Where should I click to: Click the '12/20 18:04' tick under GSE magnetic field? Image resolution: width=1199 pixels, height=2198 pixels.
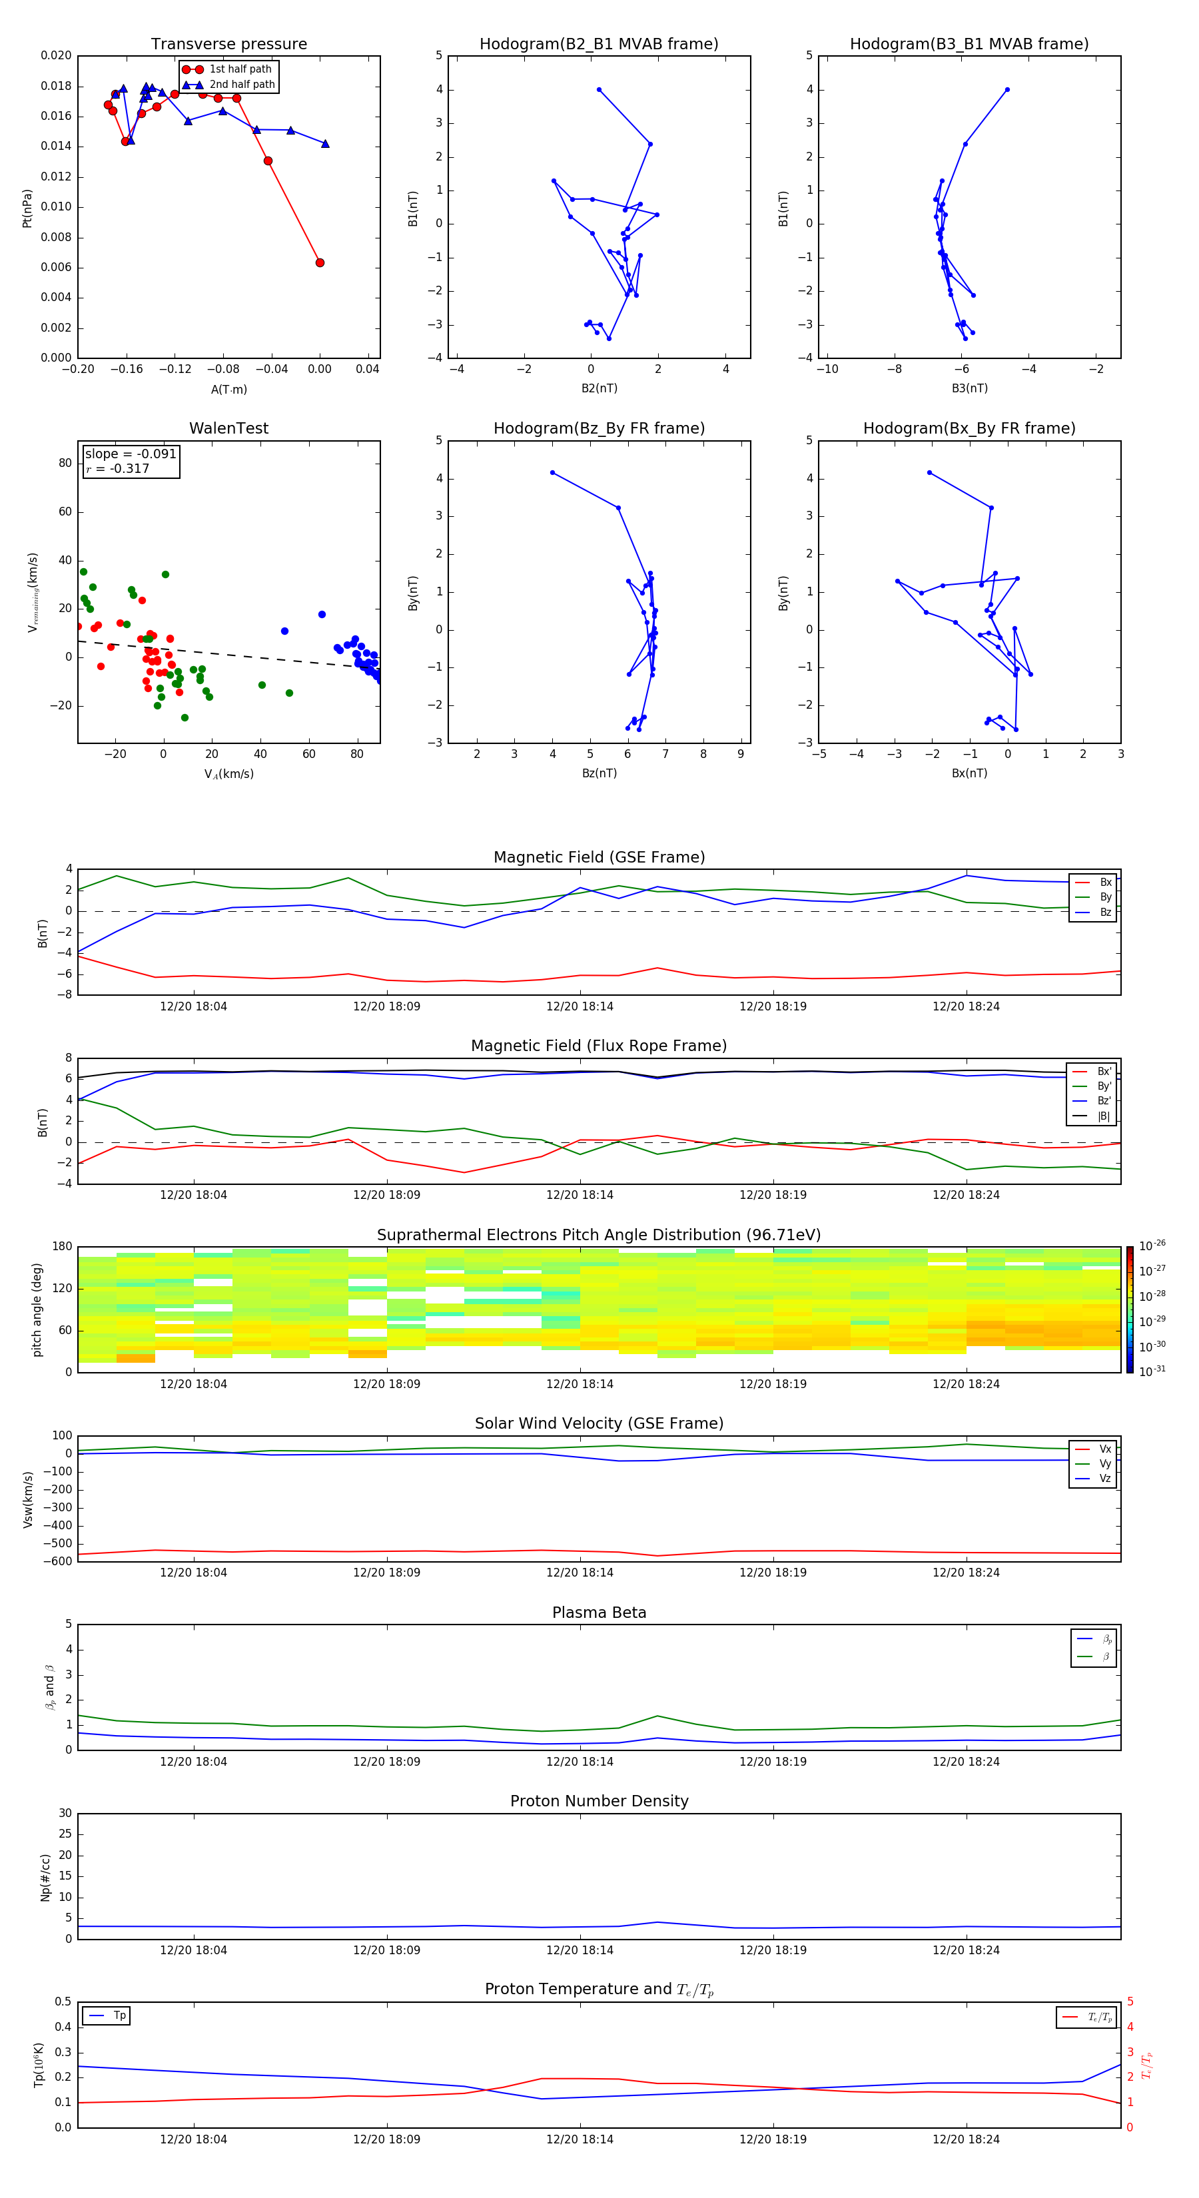click(194, 1006)
